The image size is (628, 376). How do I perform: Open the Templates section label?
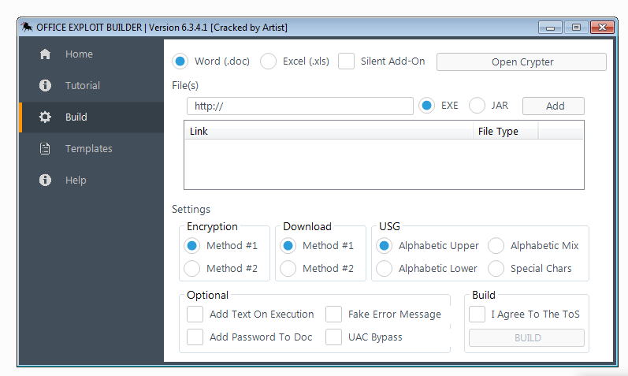click(88, 149)
